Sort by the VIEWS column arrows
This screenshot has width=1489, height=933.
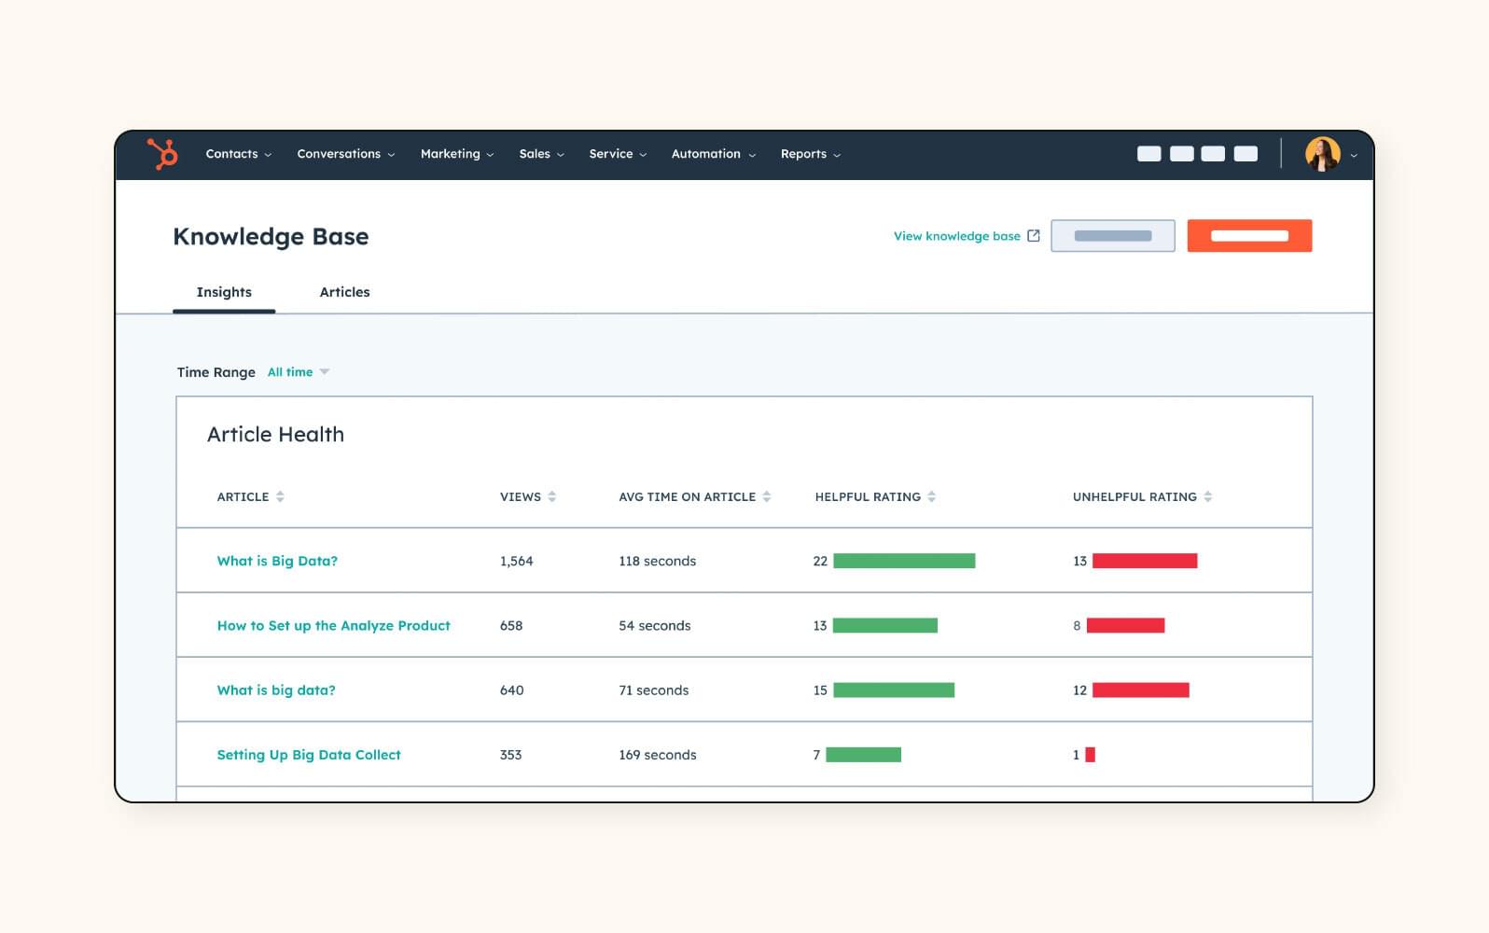point(552,497)
